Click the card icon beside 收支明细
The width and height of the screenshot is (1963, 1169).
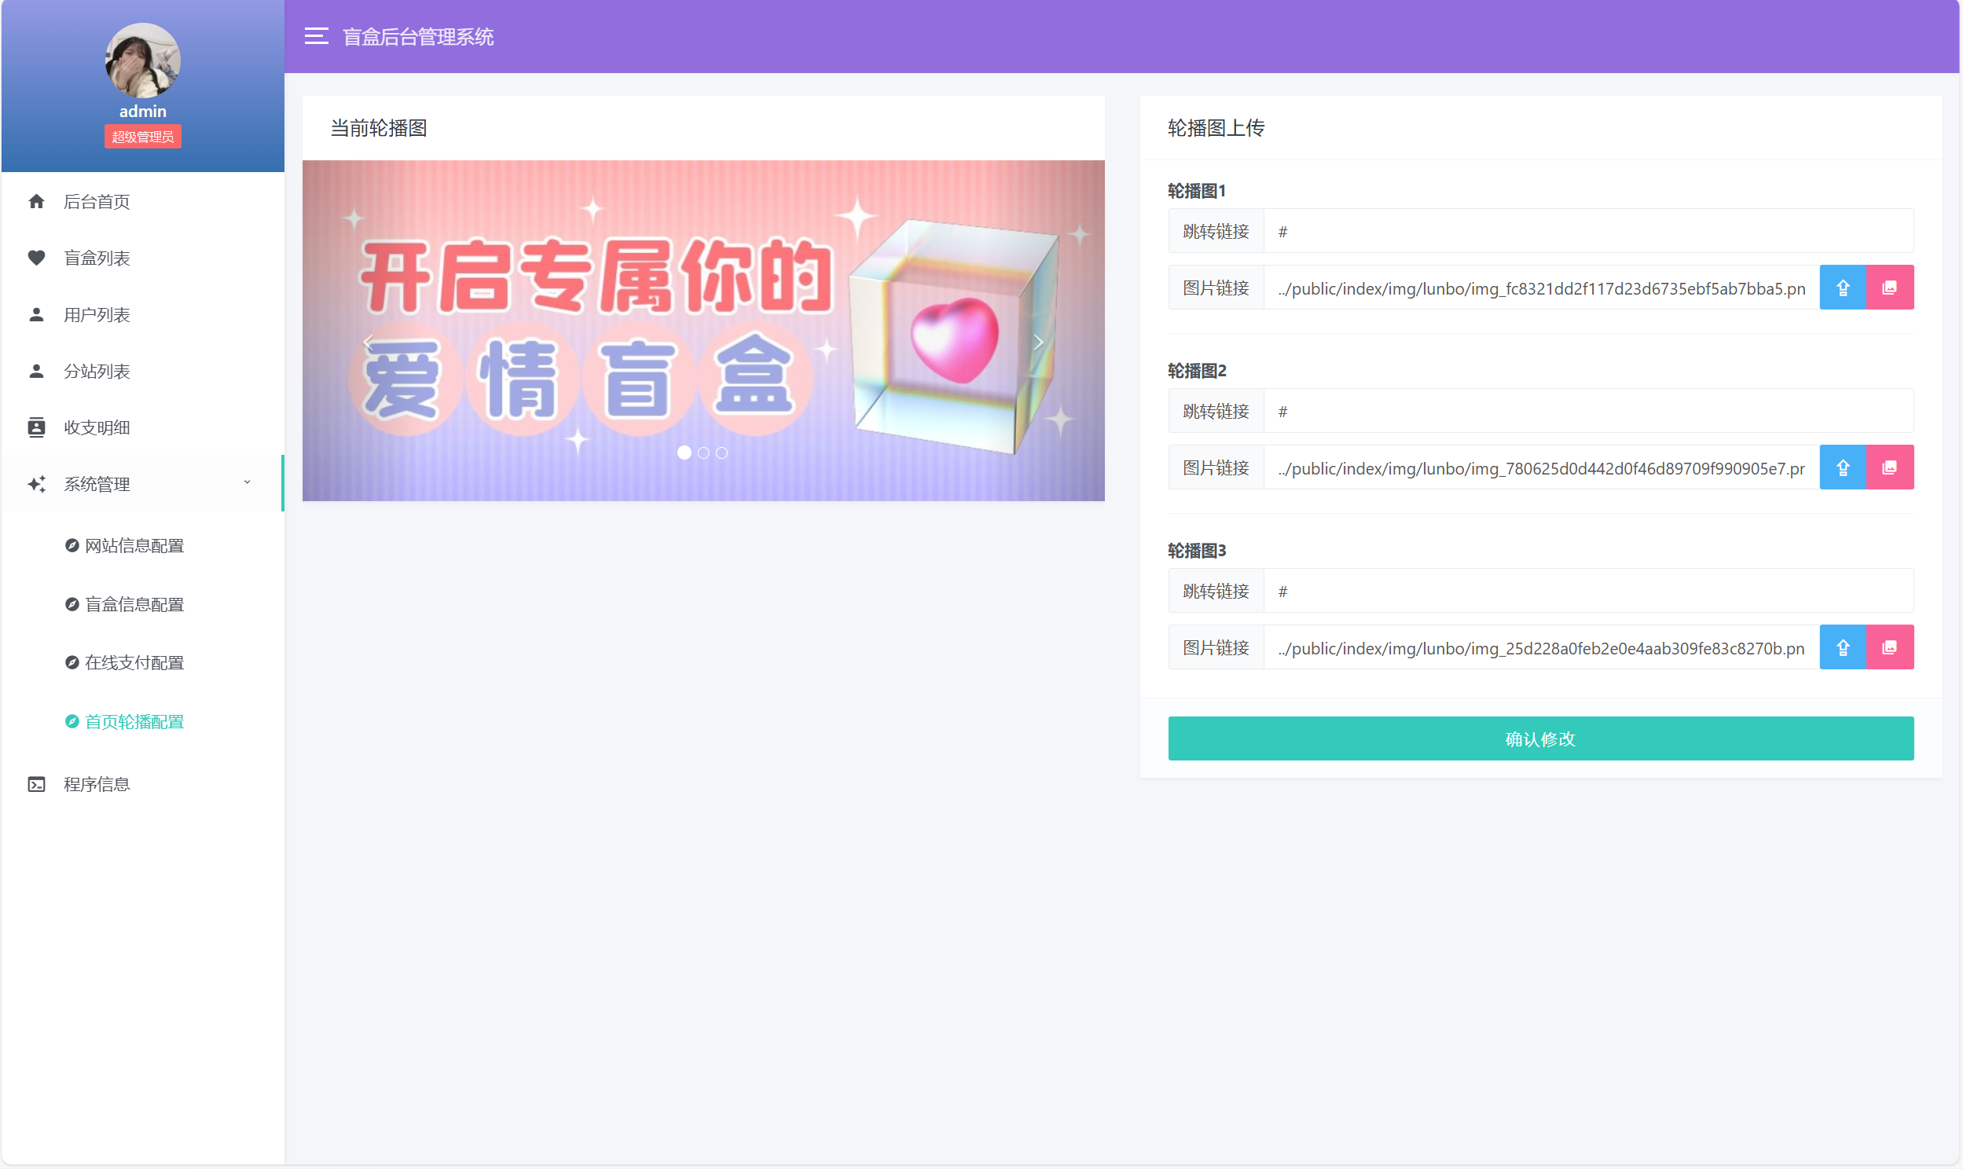click(37, 427)
